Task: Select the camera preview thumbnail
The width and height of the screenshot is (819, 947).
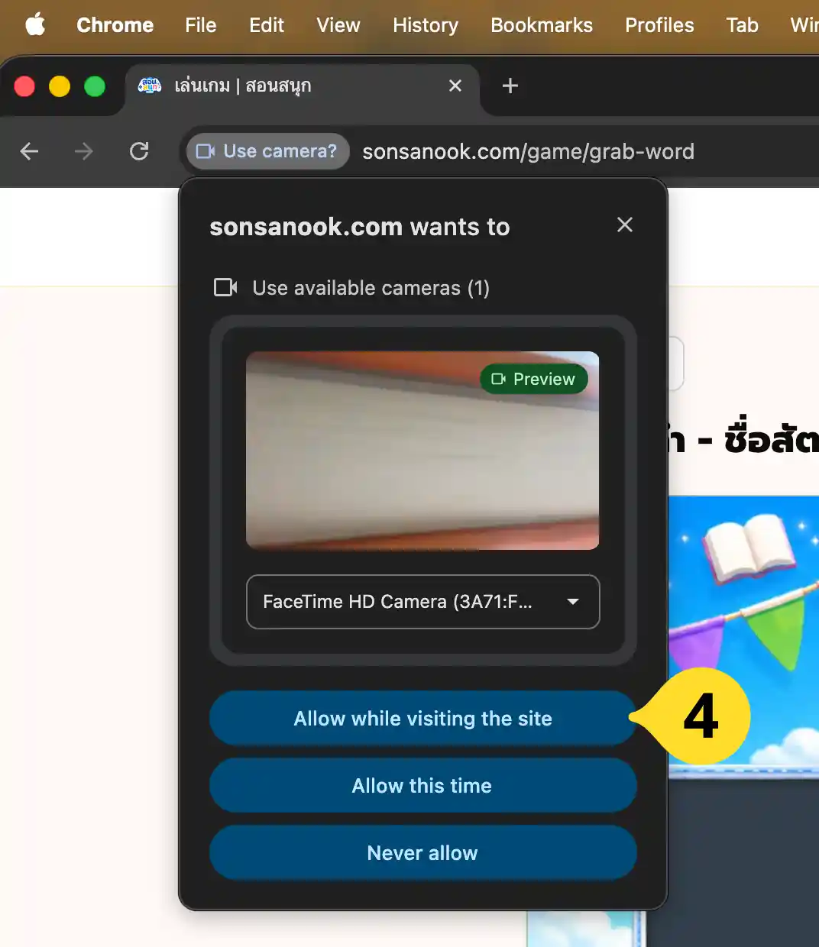Action: pos(422,451)
